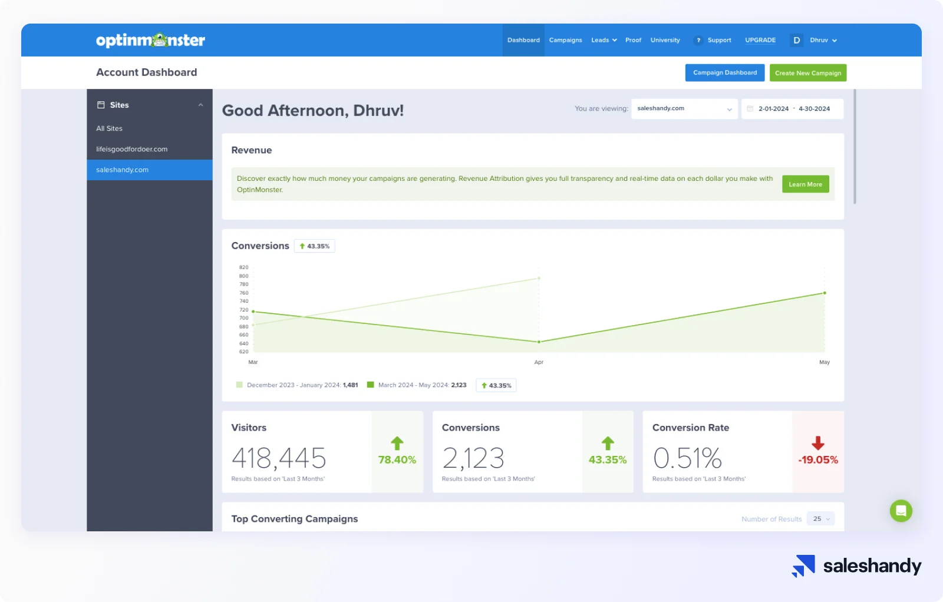Click the Conversions card green up arrow
The height and width of the screenshot is (602, 943).
[608, 443]
